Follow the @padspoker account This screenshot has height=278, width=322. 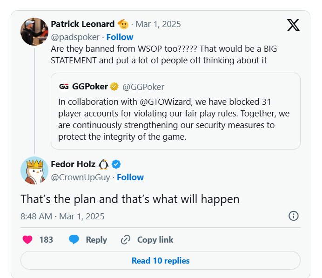pyautogui.click(x=120, y=37)
